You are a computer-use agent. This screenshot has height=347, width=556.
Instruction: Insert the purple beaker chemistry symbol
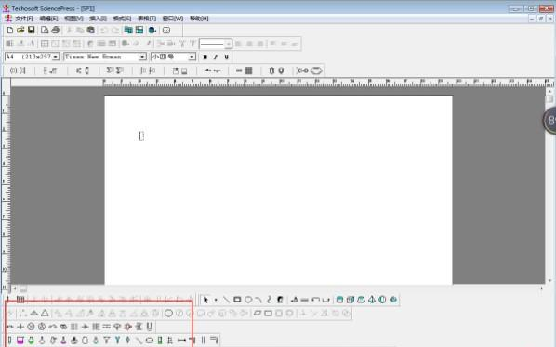20,341
